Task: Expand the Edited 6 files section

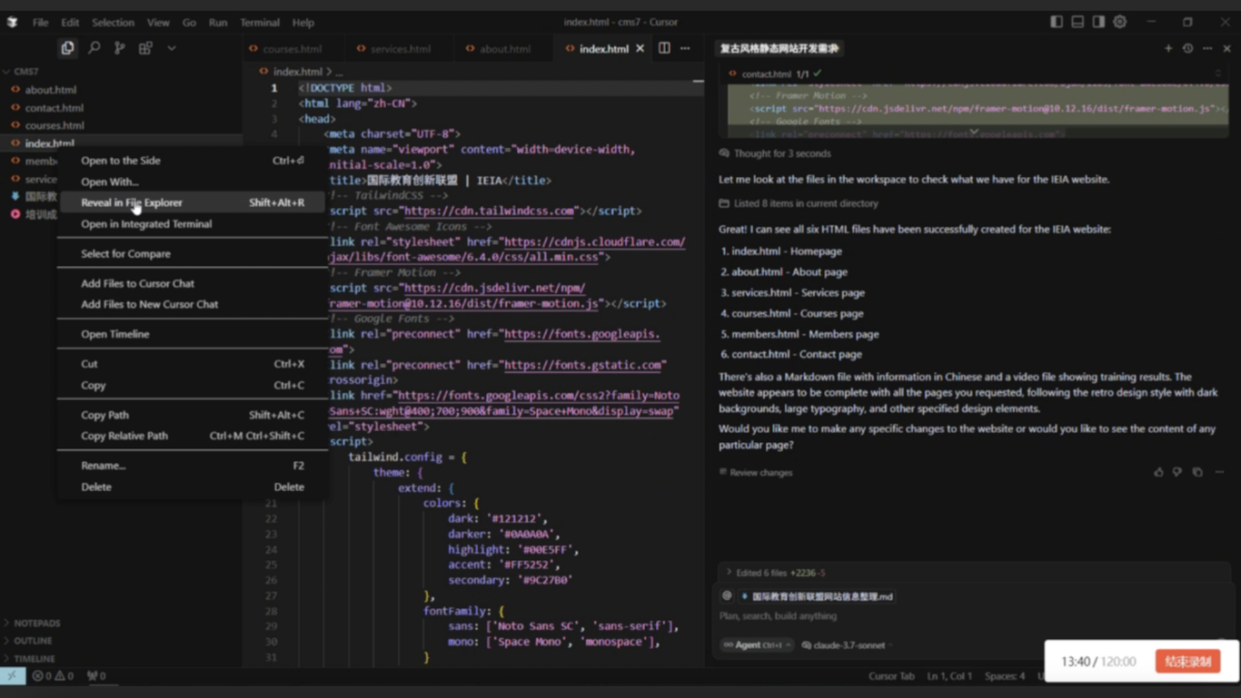Action: click(x=730, y=573)
